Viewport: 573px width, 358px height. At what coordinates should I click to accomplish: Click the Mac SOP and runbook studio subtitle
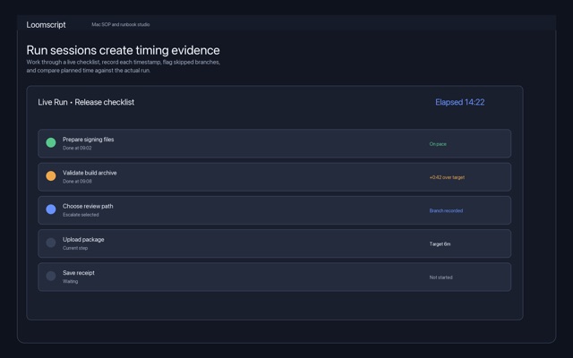(x=121, y=24)
